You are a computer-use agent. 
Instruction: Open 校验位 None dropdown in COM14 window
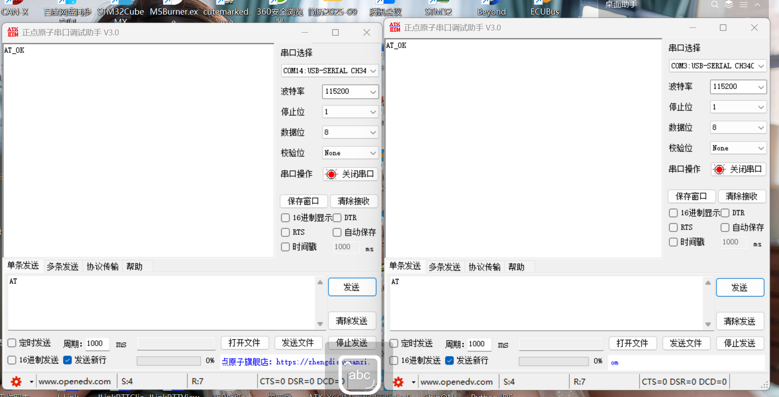coord(351,153)
